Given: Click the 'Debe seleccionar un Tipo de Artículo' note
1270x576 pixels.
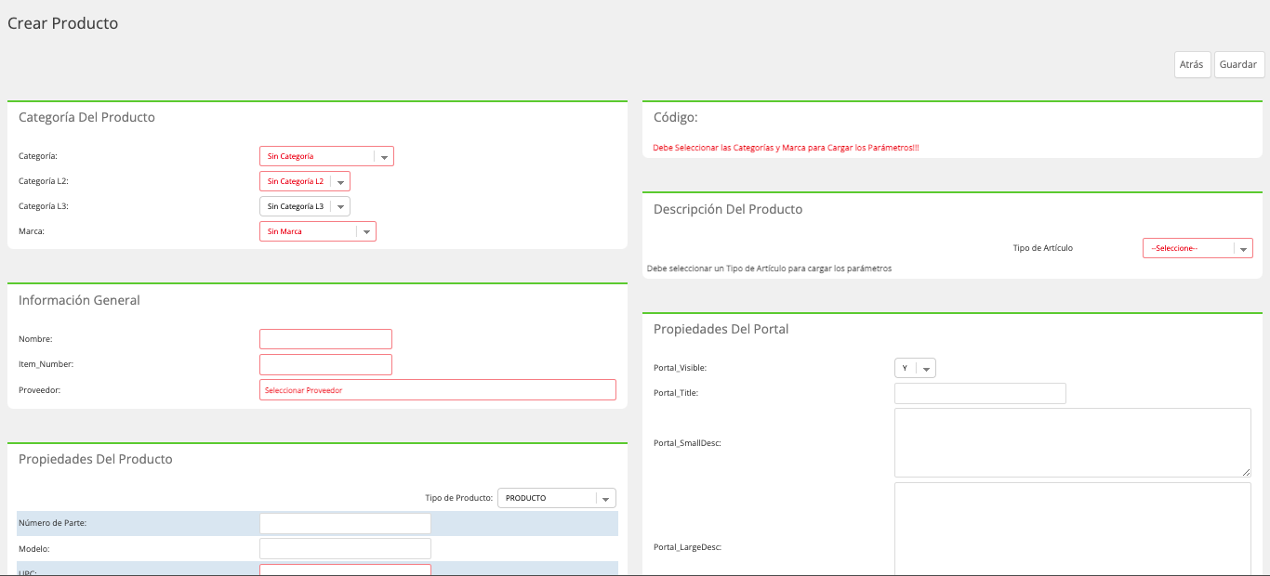Looking at the screenshot, I should click(x=769, y=268).
